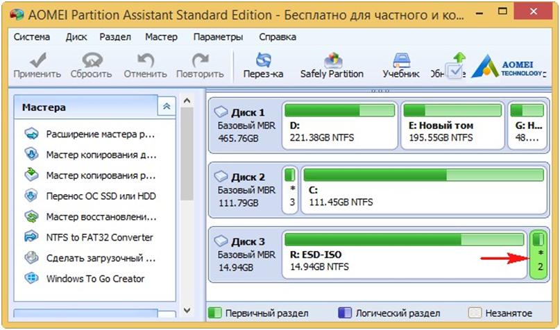Minimize the AOMEI Partition Assistant window

pyautogui.click(x=479, y=13)
